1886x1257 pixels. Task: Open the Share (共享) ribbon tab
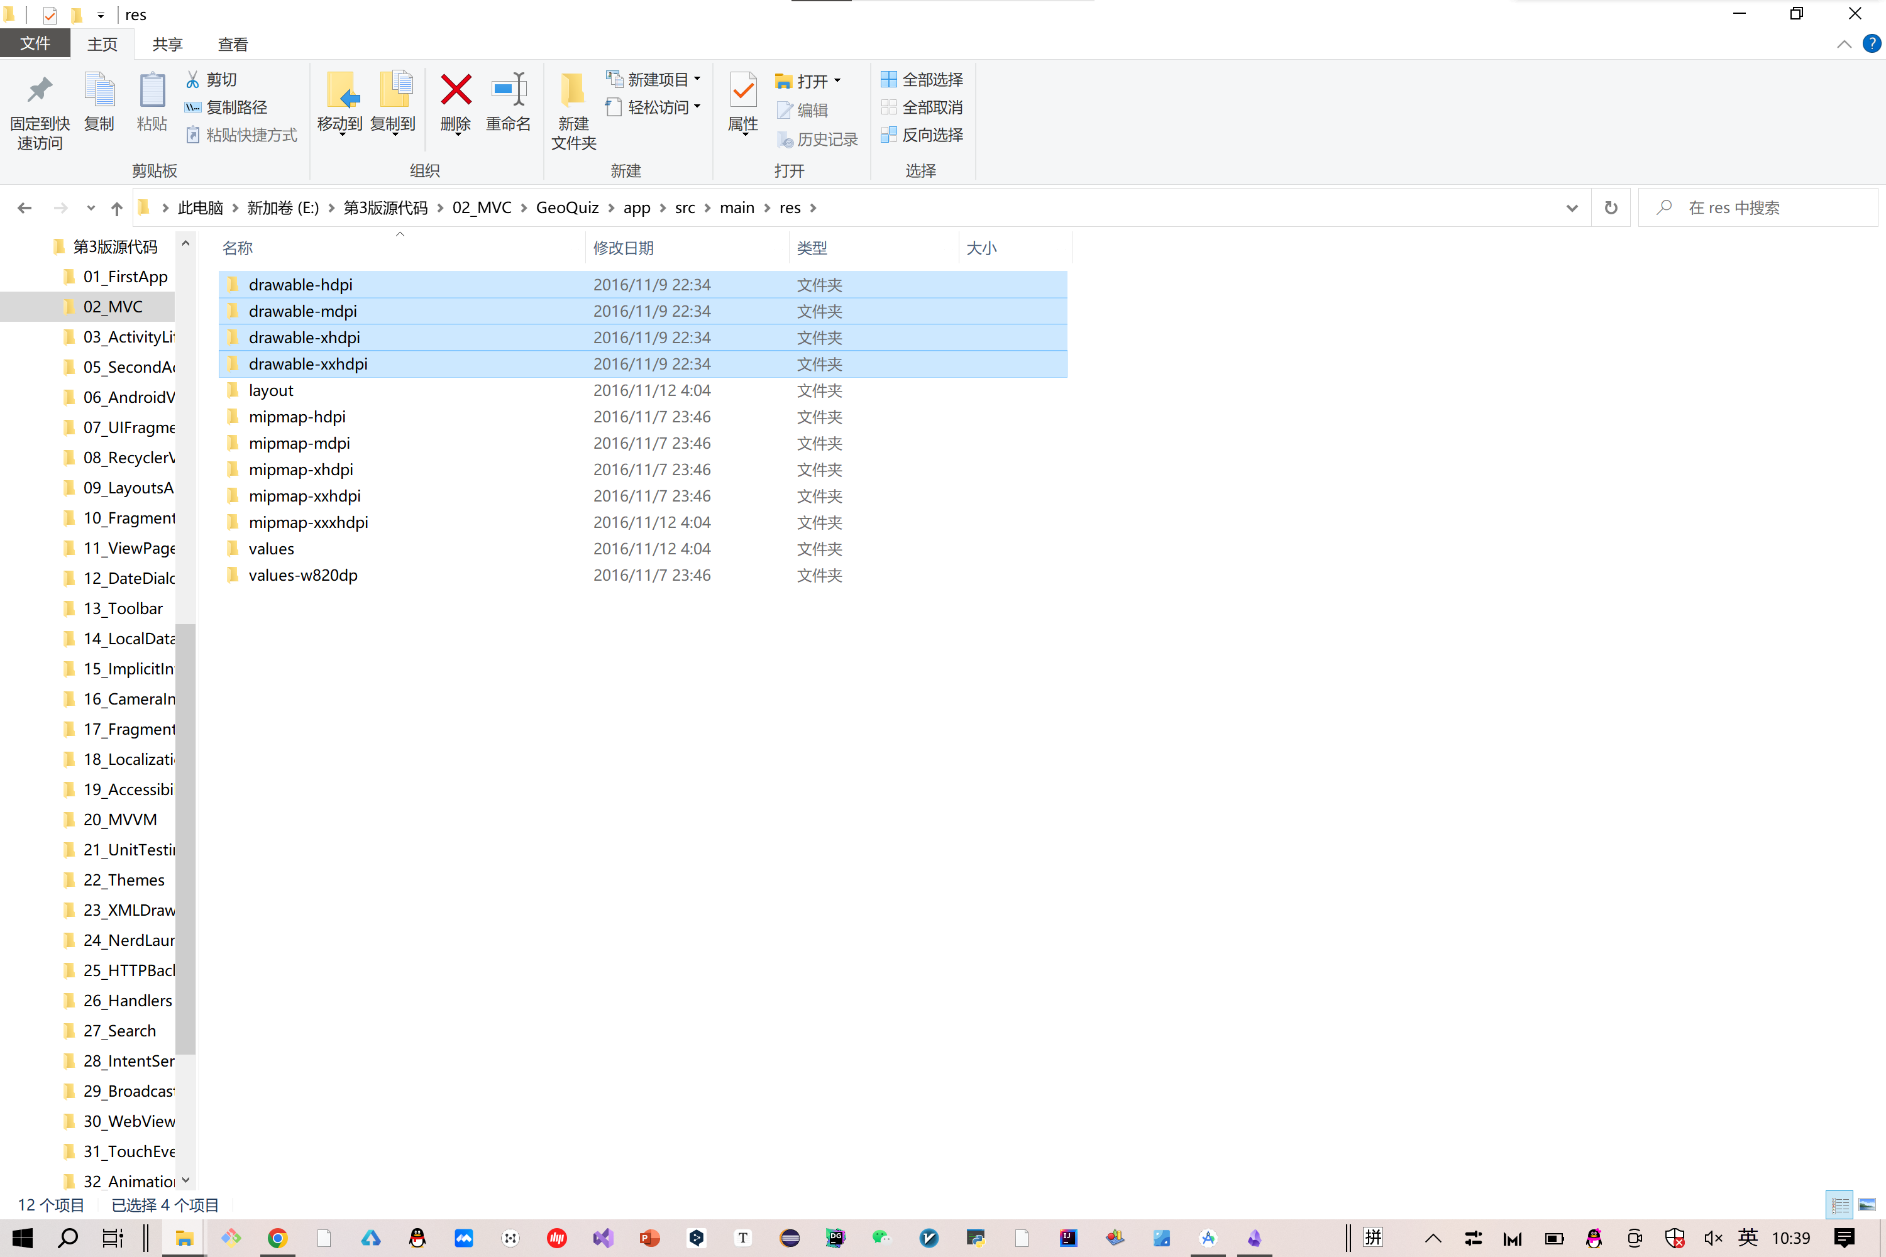(x=168, y=44)
